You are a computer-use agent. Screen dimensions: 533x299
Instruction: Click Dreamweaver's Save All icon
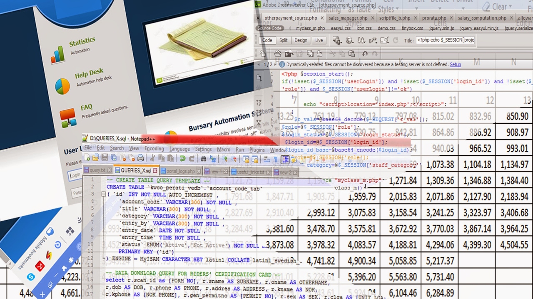[310, 54]
